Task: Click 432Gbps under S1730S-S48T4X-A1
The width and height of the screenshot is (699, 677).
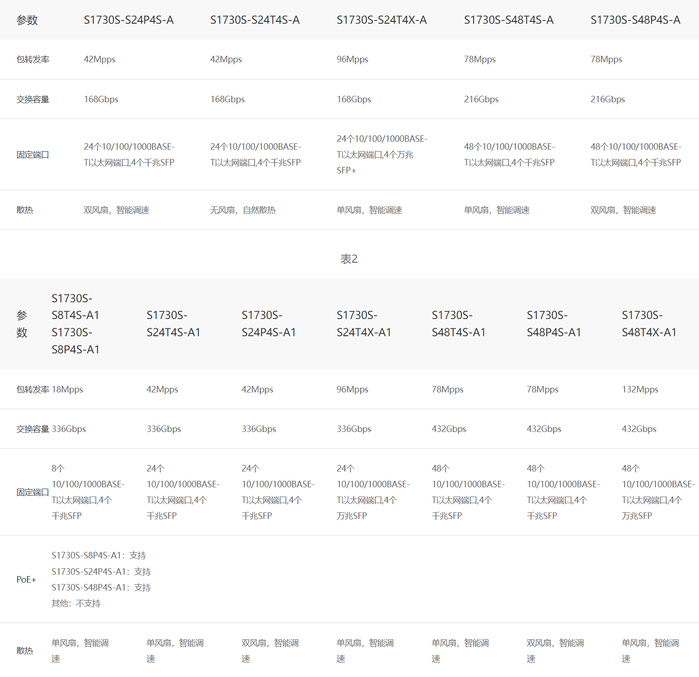Action: (x=639, y=429)
